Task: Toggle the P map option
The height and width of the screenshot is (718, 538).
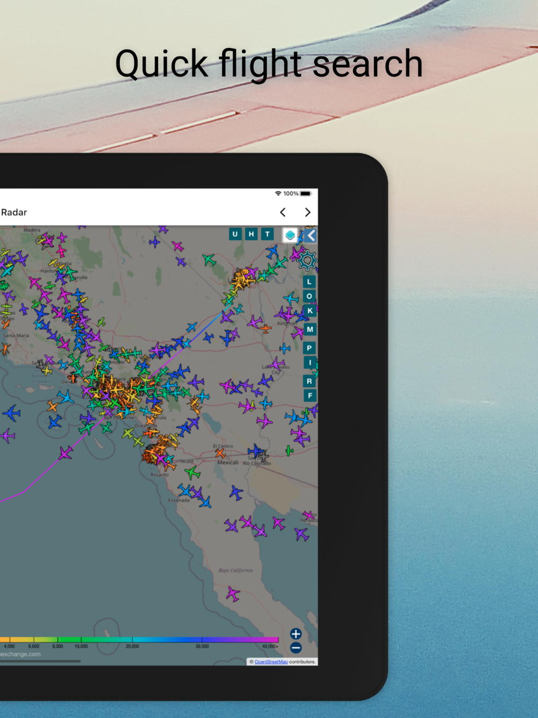Action: tap(309, 348)
